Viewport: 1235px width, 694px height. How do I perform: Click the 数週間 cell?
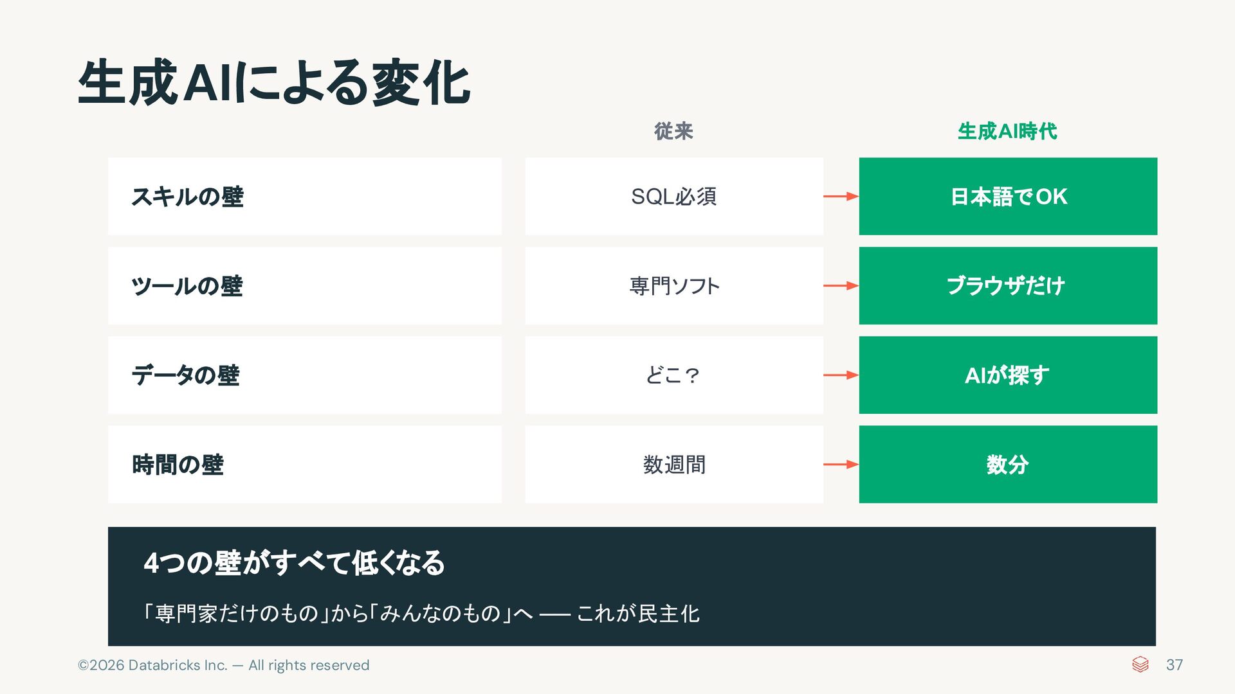(673, 464)
